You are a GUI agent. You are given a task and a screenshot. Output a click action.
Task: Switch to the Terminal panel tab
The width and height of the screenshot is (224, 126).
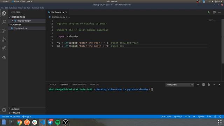coord(64,85)
